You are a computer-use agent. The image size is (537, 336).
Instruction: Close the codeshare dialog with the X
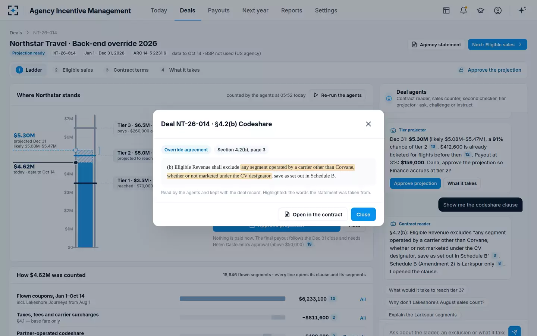(368, 124)
